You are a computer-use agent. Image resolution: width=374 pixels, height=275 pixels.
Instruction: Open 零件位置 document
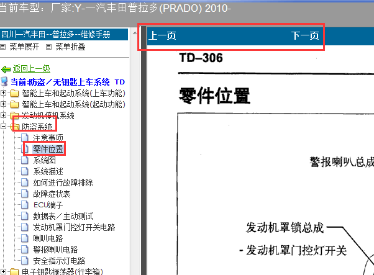[x=48, y=149]
